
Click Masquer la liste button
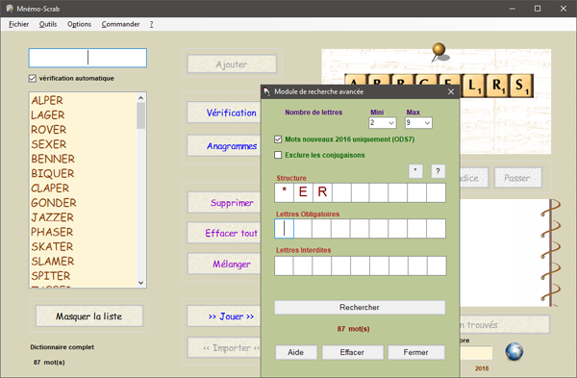point(89,316)
